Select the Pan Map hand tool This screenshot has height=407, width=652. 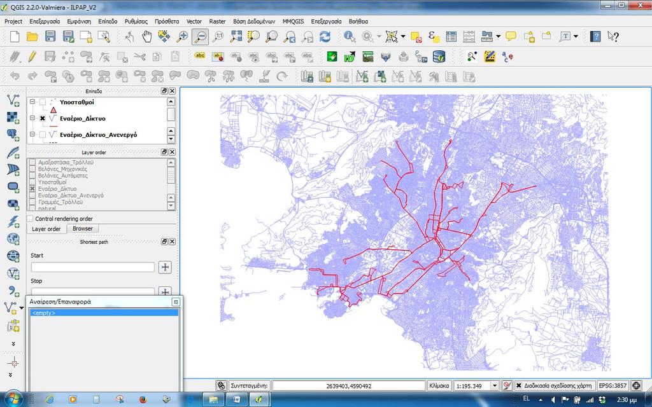click(147, 36)
